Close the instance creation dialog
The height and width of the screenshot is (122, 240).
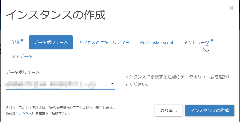pyautogui.click(x=231, y=8)
